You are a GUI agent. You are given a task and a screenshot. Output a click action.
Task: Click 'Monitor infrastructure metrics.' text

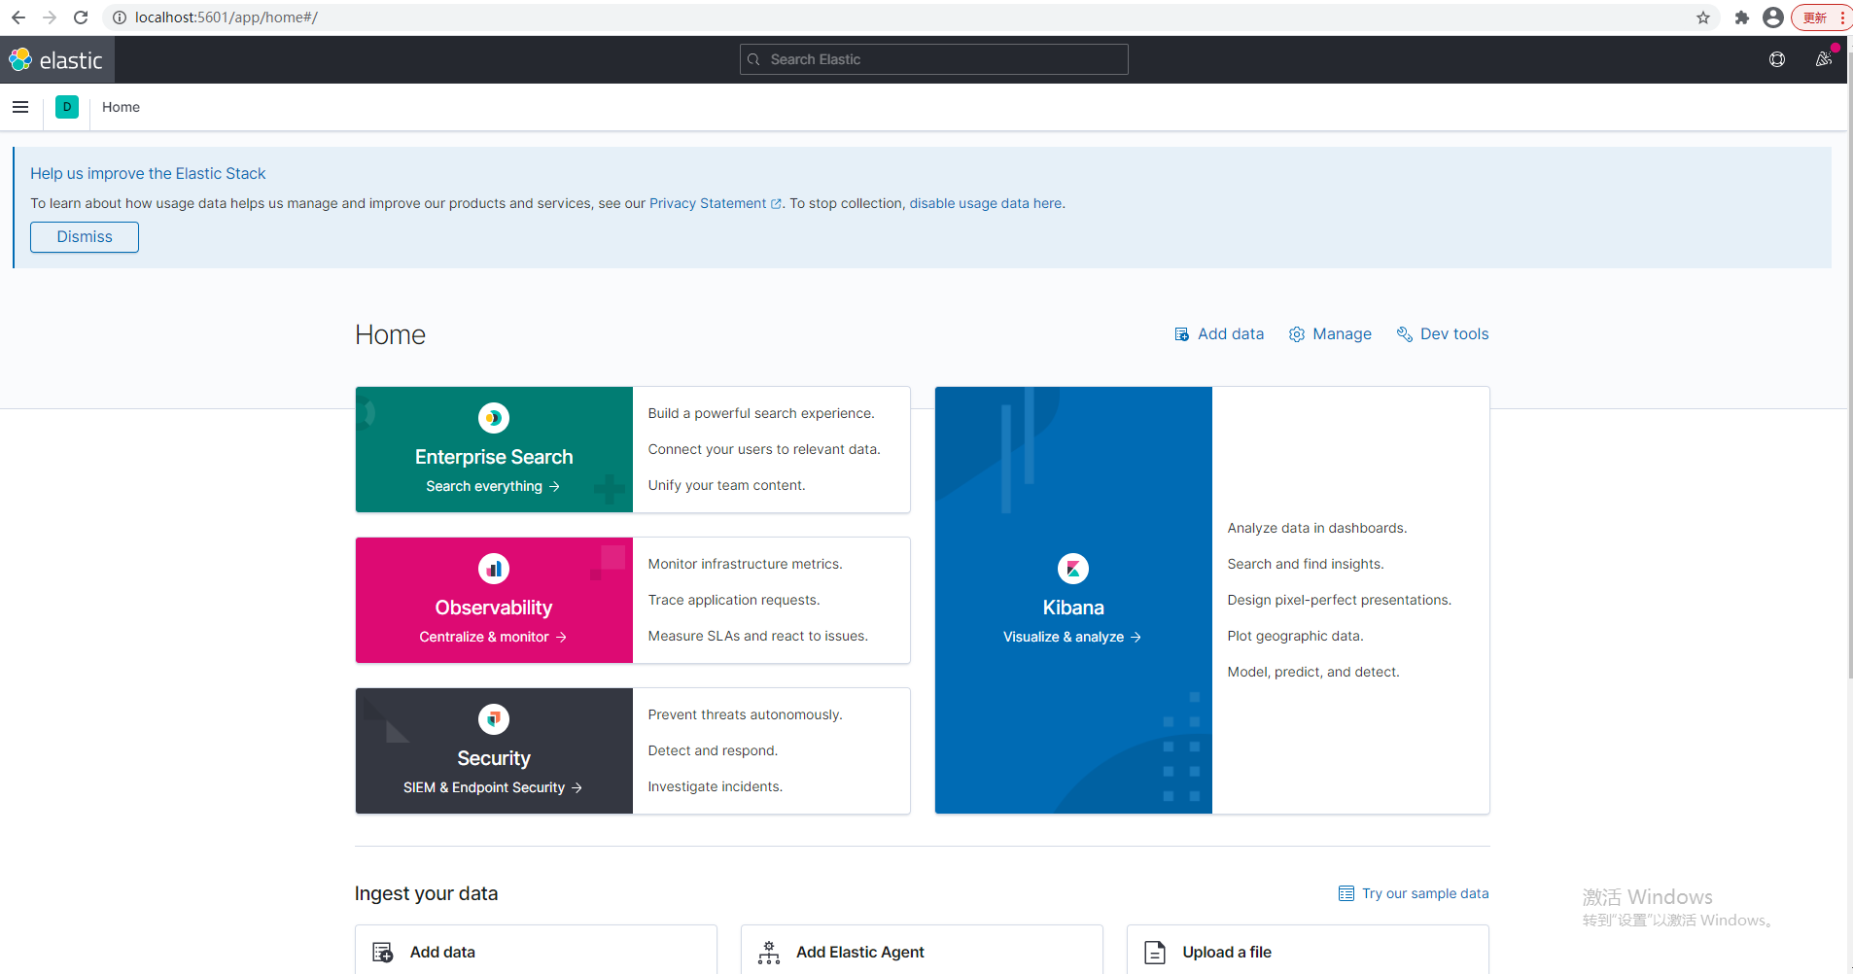pyautogui.click(x=746, y=564)
